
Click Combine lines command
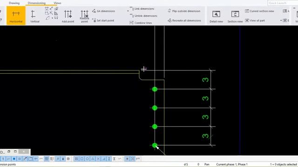click(x=141, y=23)
